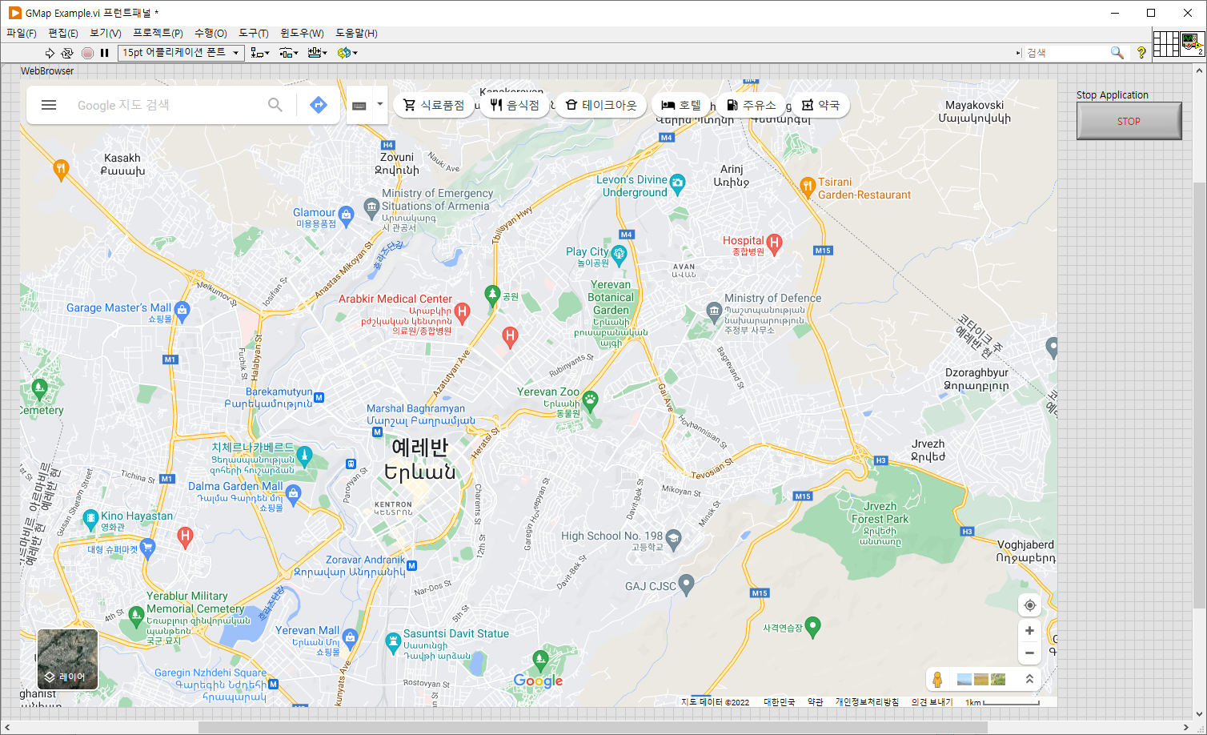
Task: Select the 주유소 category chip
Action: tap(751, 105)
